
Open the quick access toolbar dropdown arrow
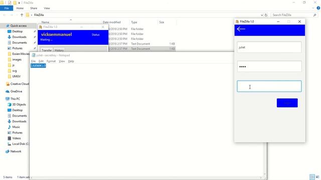click(x=19, y=3)
